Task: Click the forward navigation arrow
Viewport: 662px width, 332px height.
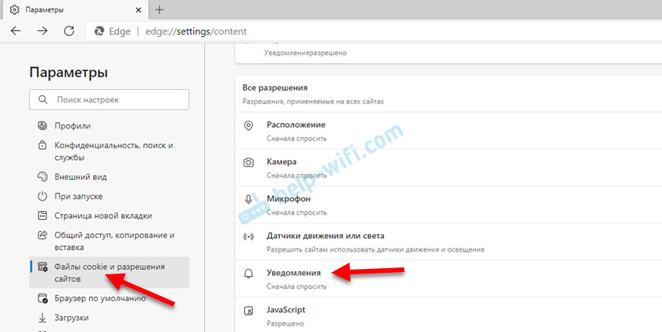Action: coord(43,32)
